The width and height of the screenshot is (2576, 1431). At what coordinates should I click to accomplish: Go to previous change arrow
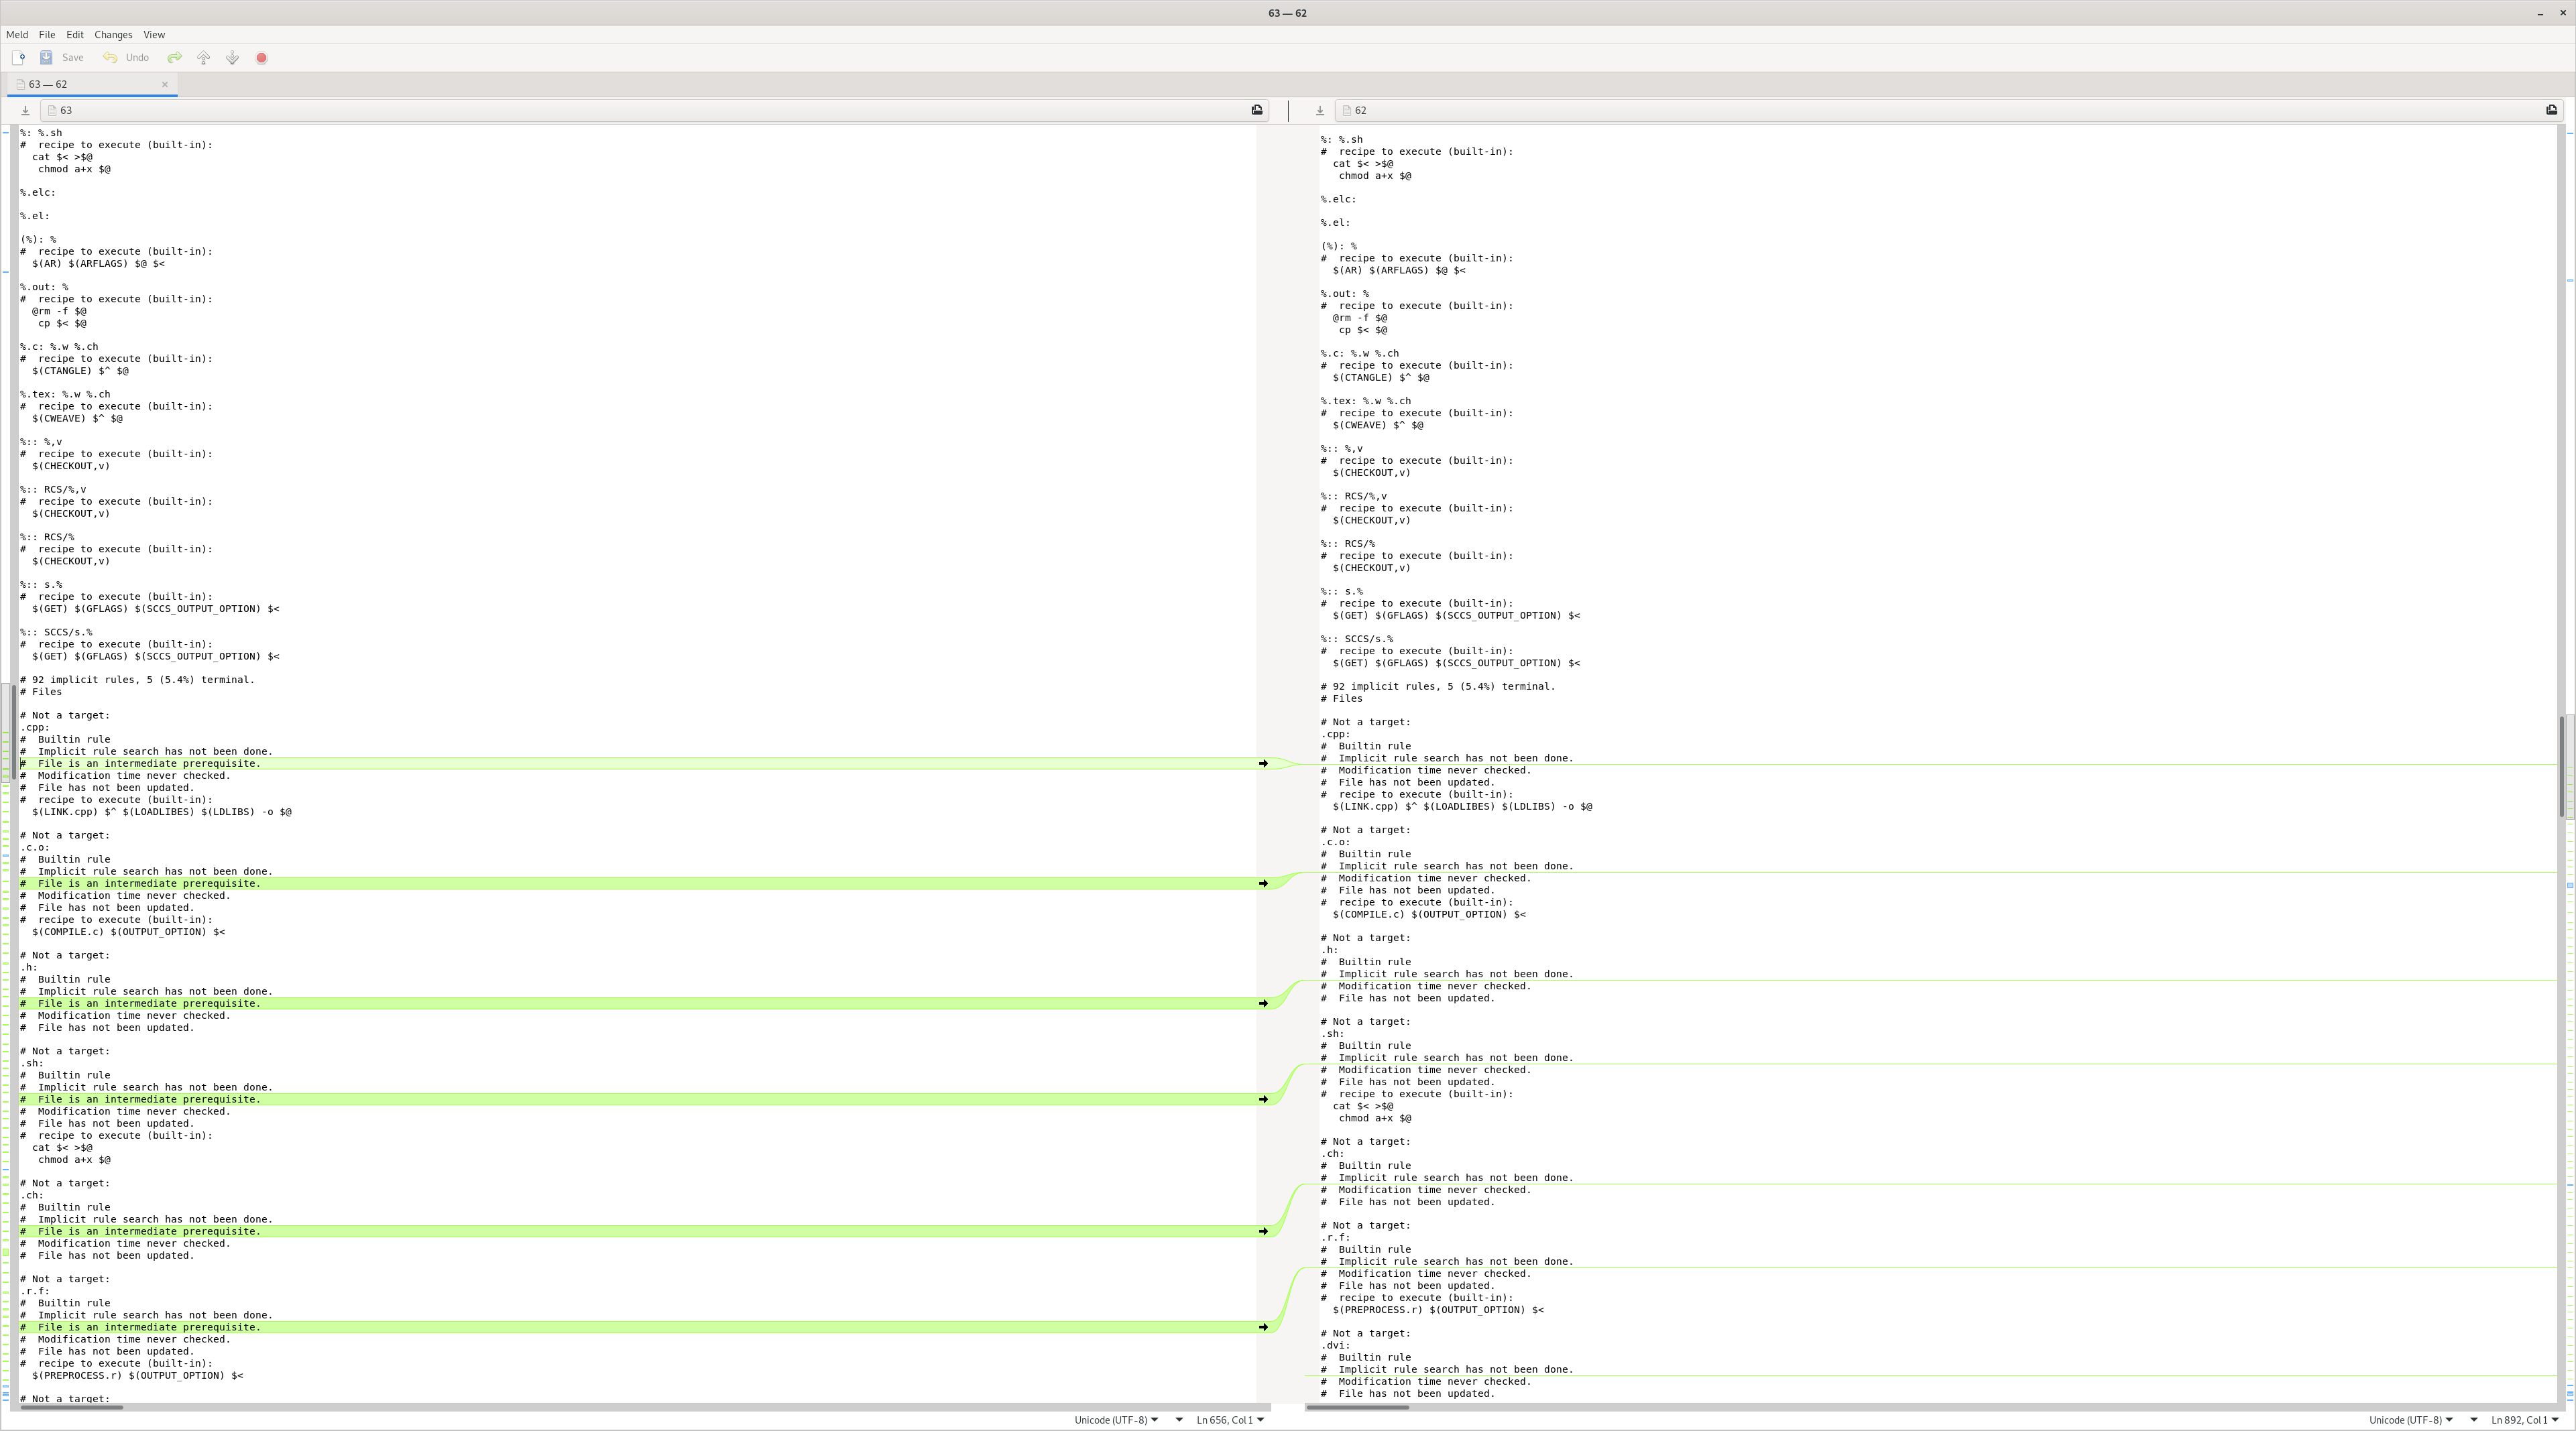(204, 58)
